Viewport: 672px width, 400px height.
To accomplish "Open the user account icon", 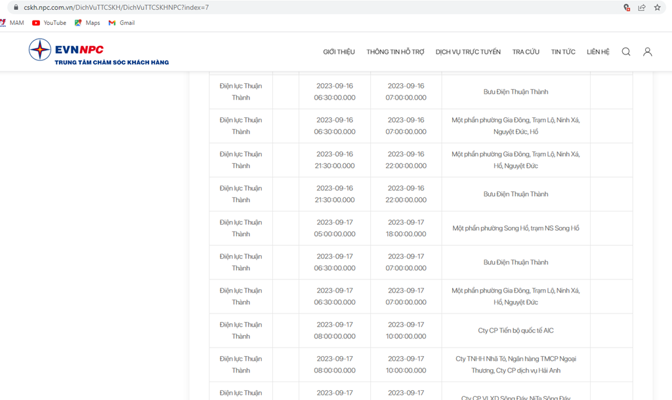I will coord(648,52).
